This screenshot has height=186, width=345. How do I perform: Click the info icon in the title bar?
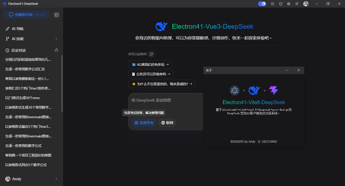[x=272, y=4]
